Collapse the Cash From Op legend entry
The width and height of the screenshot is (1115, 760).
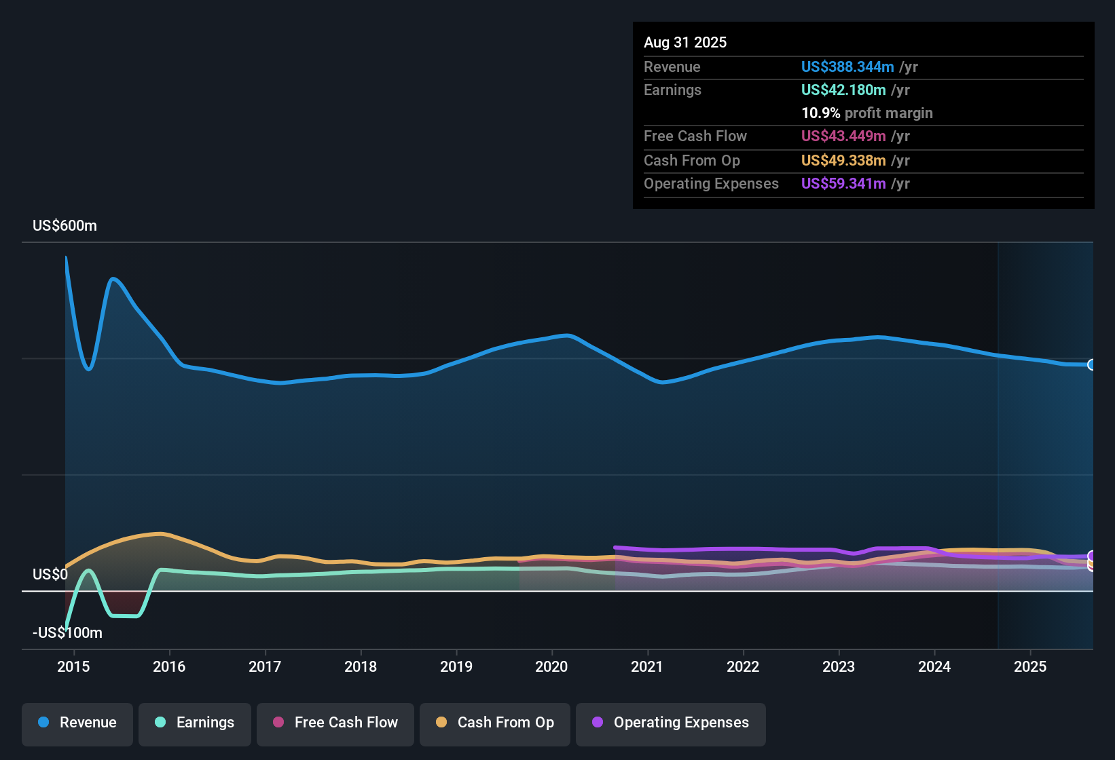click(x=494, y=723)
